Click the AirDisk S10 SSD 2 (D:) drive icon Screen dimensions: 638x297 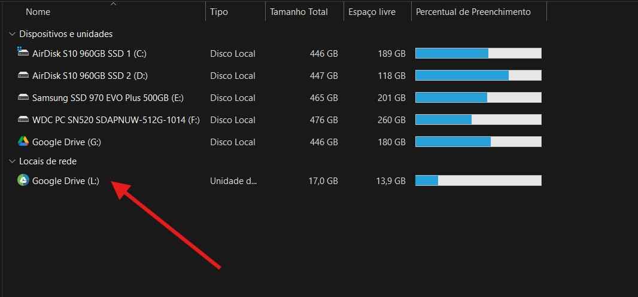pos(23,75)
